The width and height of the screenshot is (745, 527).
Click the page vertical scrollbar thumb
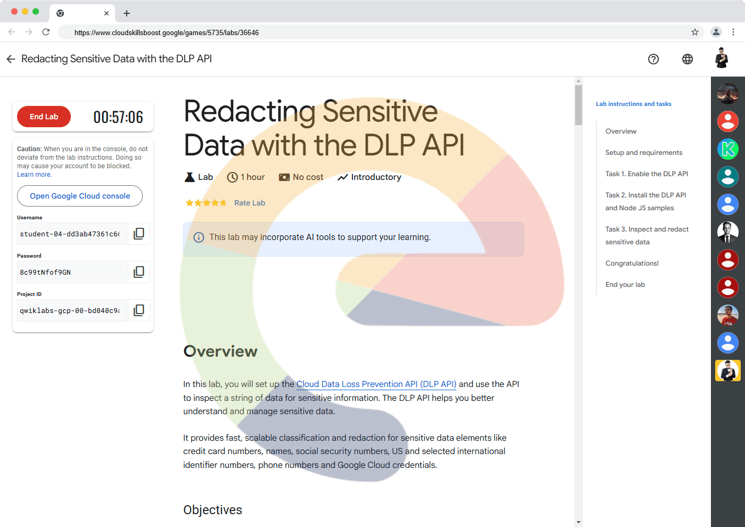point(578,105)
